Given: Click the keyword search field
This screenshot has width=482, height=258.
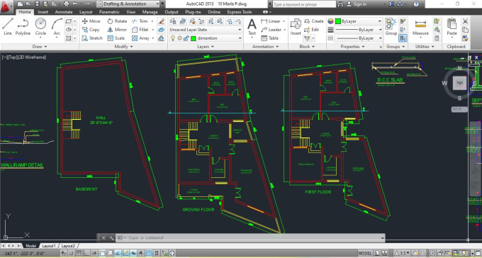Looking at the screenshot, I should pos(304,4).
